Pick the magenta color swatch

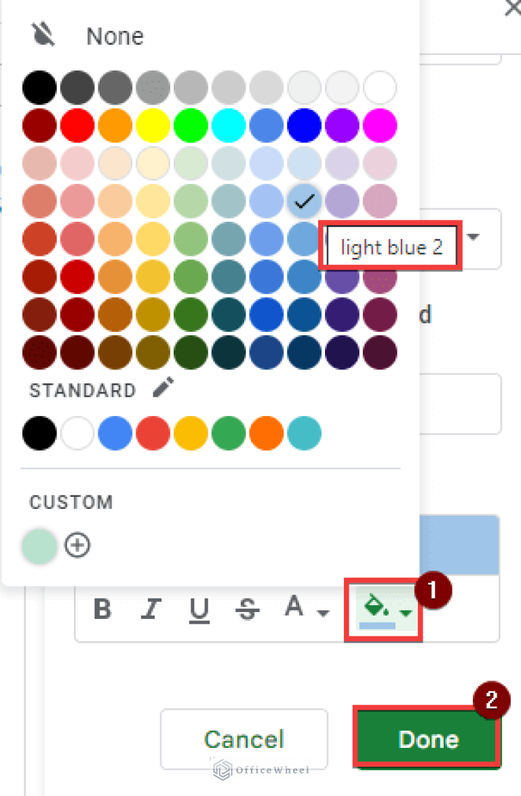click(x=380, y=126)
